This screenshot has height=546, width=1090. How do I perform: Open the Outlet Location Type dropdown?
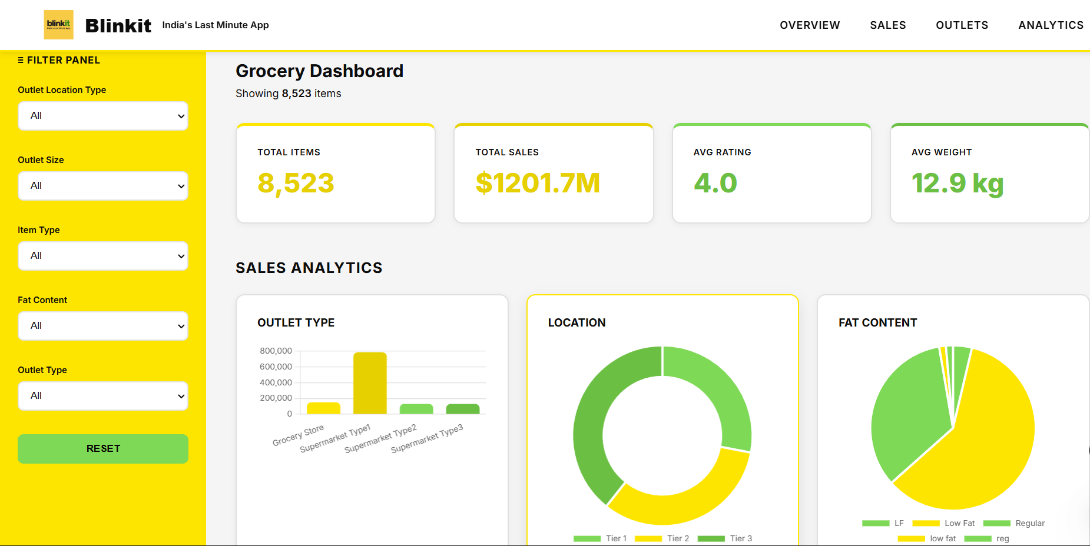point(103,116)
